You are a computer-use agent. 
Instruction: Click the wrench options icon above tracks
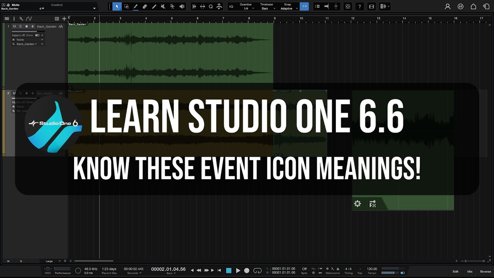21,19
